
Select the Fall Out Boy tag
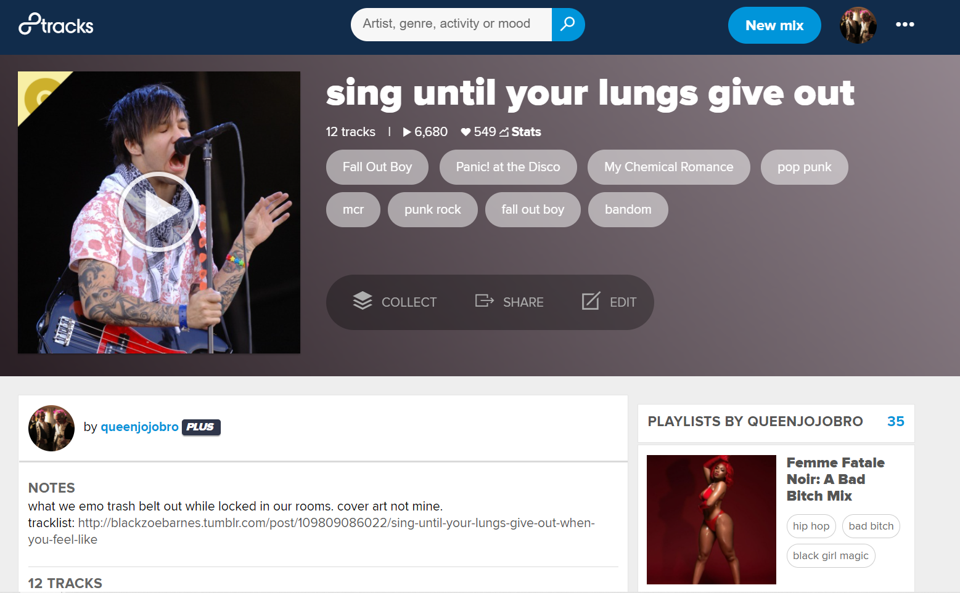point(377,167)
